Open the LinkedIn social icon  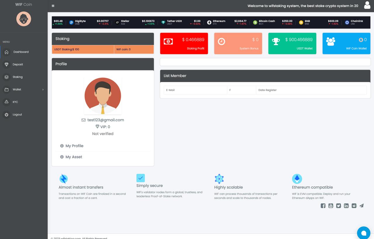(346, 206)
